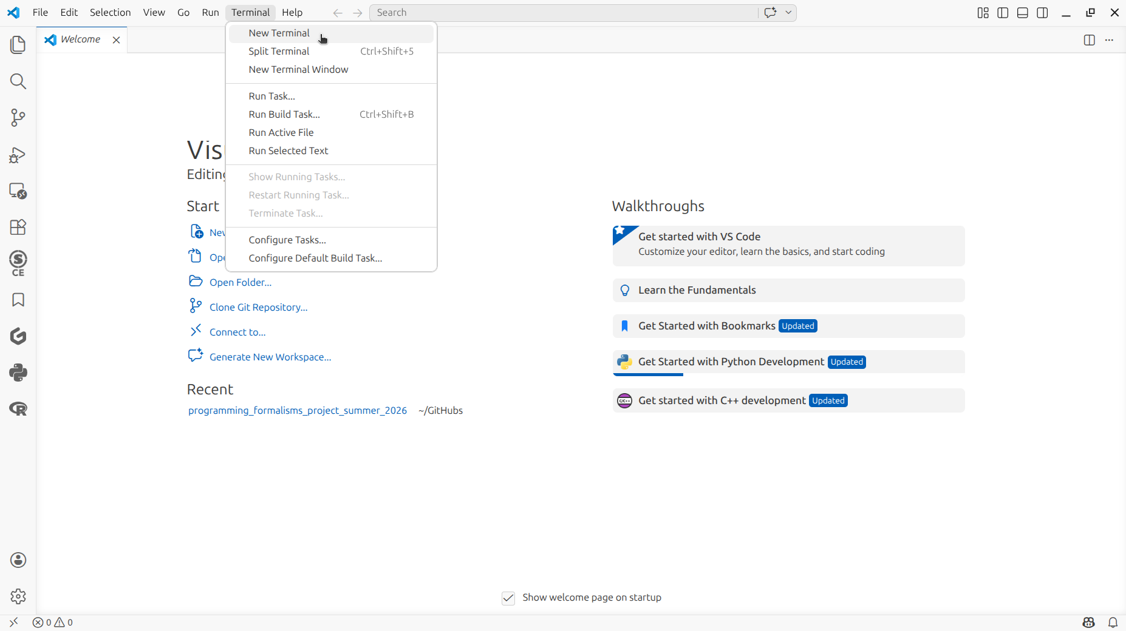Choose Run Active File menu entry
The width and height of the screenshot is (1126, 631).
tap(331, 133)
